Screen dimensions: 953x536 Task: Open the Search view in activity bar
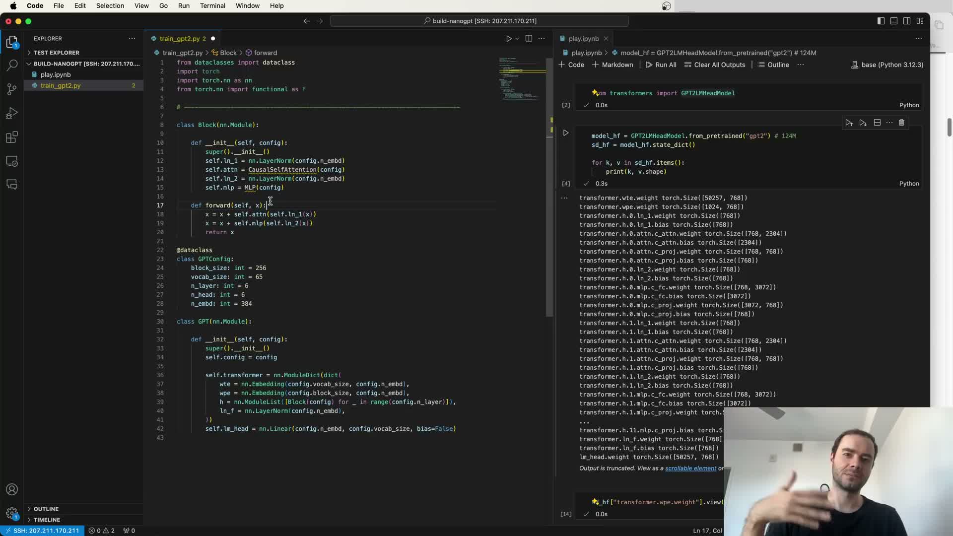tap(12, 65)
